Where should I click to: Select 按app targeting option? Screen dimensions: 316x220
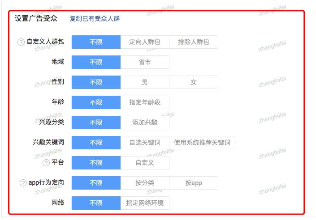coord(194,183)
